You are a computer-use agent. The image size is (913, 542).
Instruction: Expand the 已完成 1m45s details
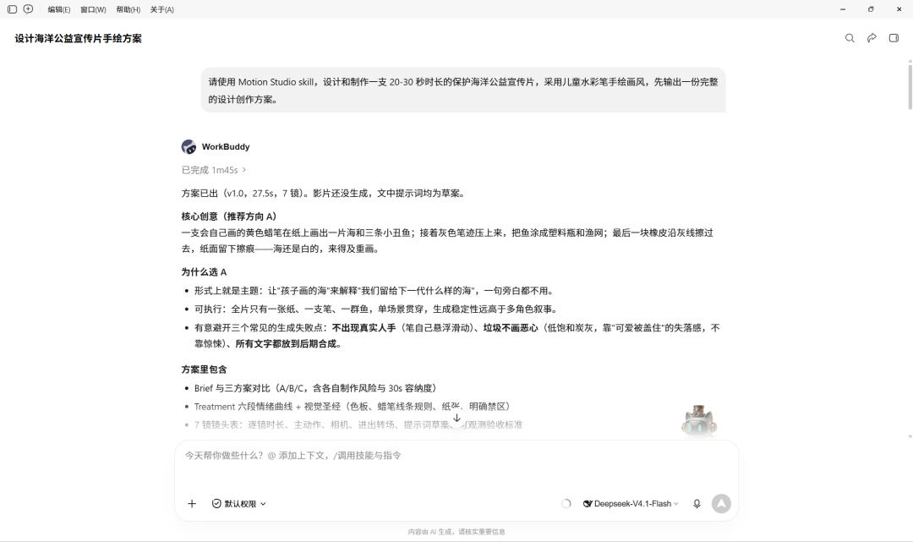click(x=214, y=170)
